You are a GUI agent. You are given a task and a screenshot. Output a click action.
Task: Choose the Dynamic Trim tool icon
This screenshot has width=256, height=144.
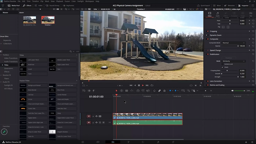pos(132,91)
